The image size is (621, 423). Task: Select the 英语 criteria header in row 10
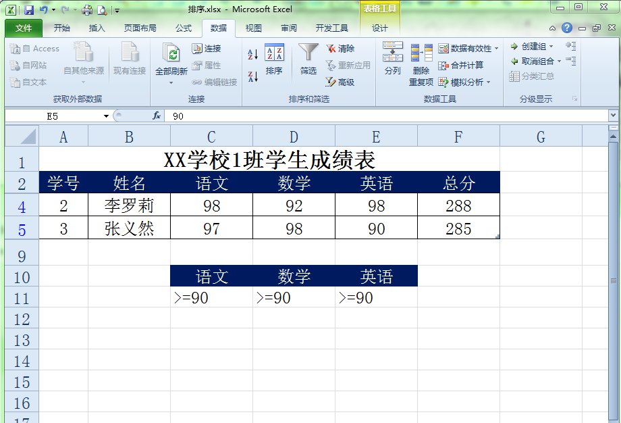coord(376,276)
